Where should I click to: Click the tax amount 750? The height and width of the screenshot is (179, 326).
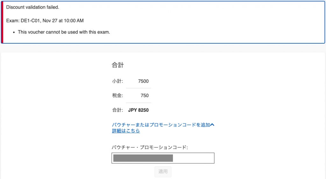coord(145,96)
